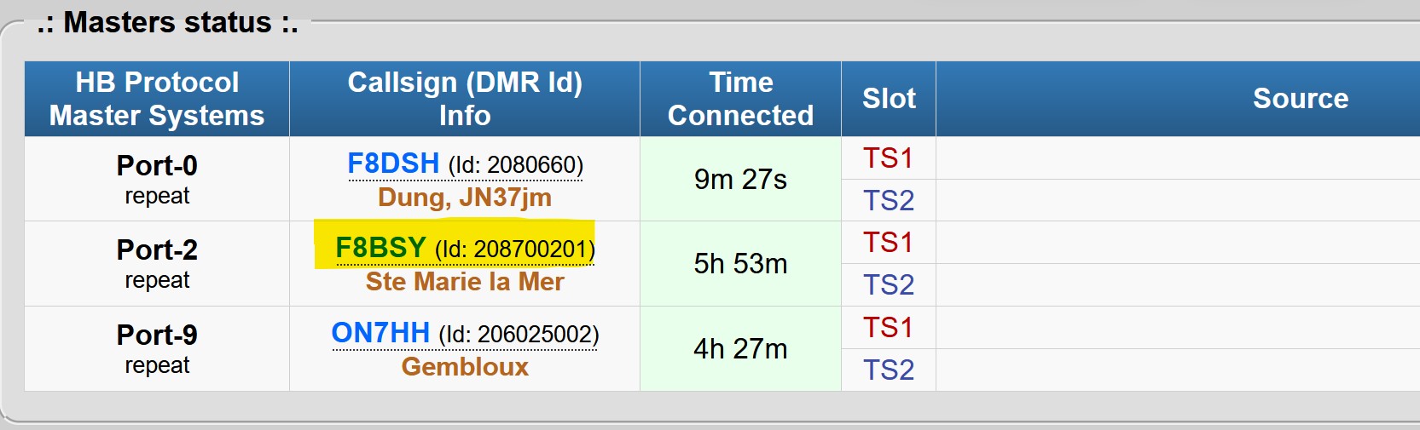Click the 4h 27m connected time cell

pyautogui.click(x=740, y=349)
